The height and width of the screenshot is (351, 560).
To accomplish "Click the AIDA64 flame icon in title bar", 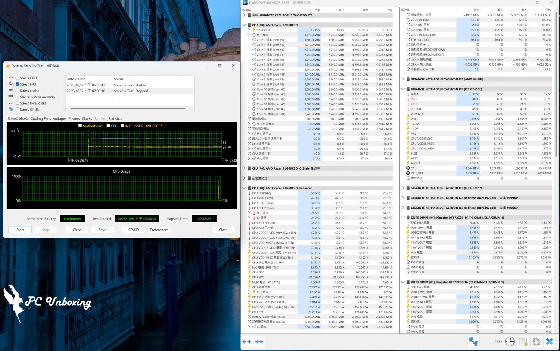I will (8, 66).
